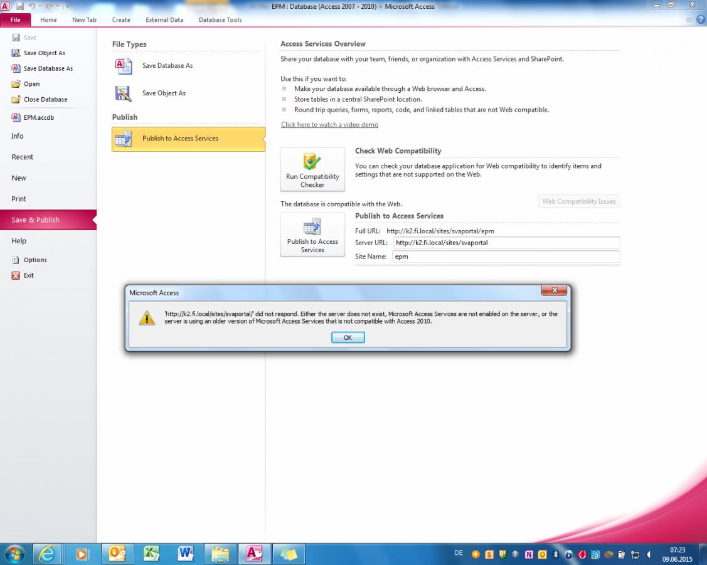
Task: Open Word from the taskbar
Action: (x=185, y=554)
